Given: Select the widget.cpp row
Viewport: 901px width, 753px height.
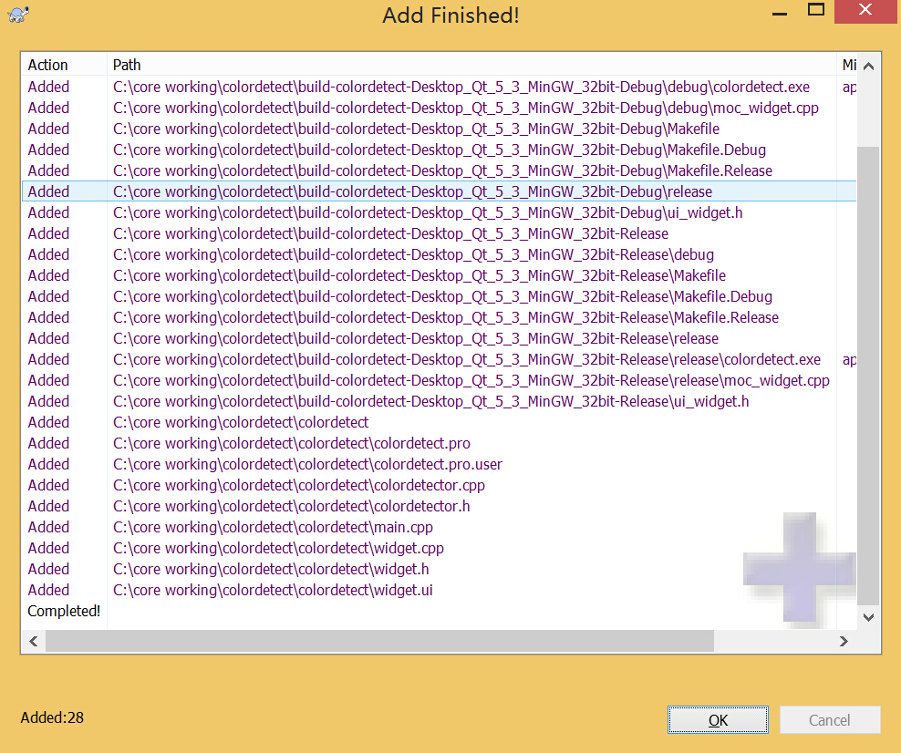Looking at the screenshot, I should (439, 548).
